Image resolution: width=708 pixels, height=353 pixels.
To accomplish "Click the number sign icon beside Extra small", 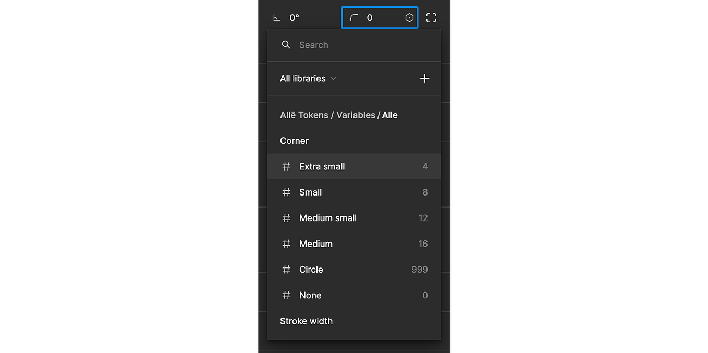I will coord(286,166).
